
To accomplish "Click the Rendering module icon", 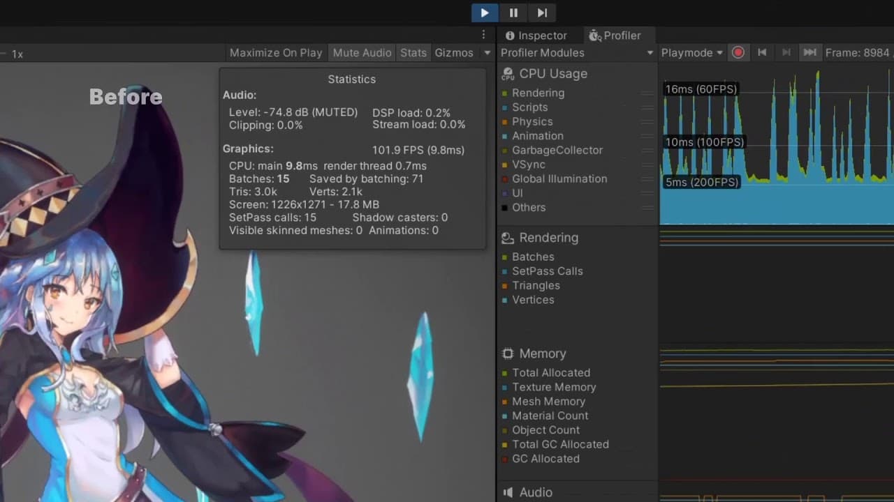I will click(x=508, y=238).
